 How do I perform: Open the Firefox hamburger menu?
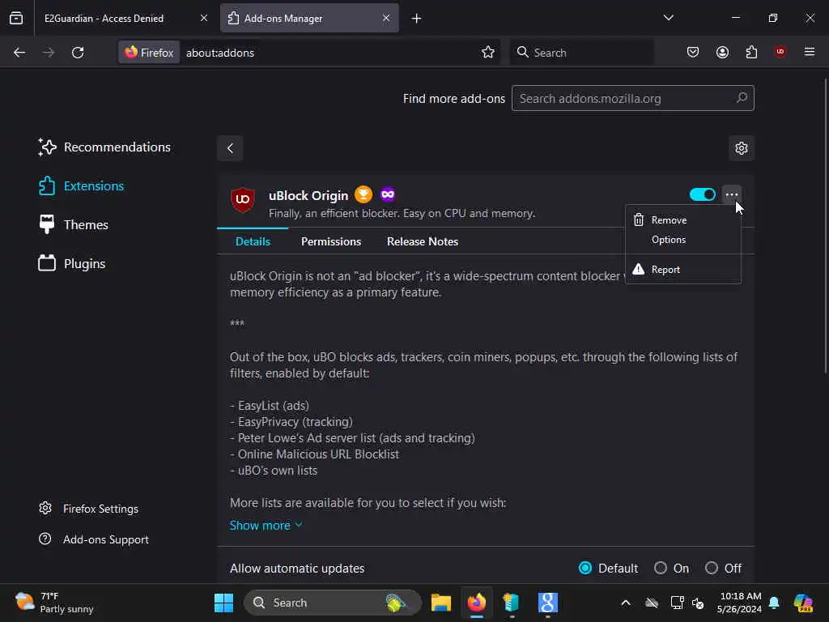(x=810, y=52)
